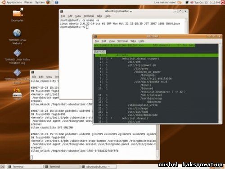Click the Show Desktop button in bottom panel
This screenshot has height=169, width=225.
pos(2,166)
